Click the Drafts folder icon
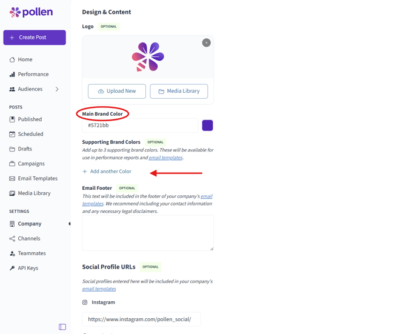 click(x=12, y=149)
